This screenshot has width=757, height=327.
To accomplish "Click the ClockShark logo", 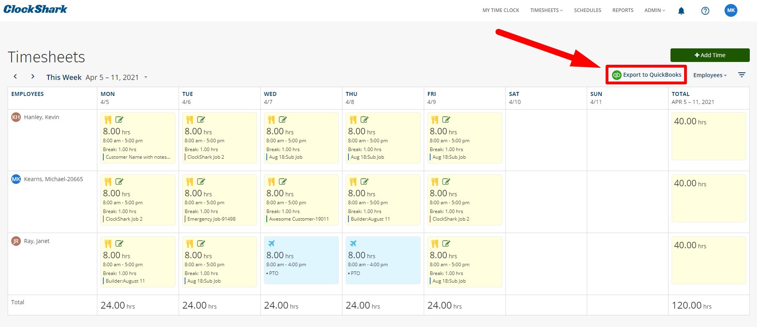I will [36, 9].
